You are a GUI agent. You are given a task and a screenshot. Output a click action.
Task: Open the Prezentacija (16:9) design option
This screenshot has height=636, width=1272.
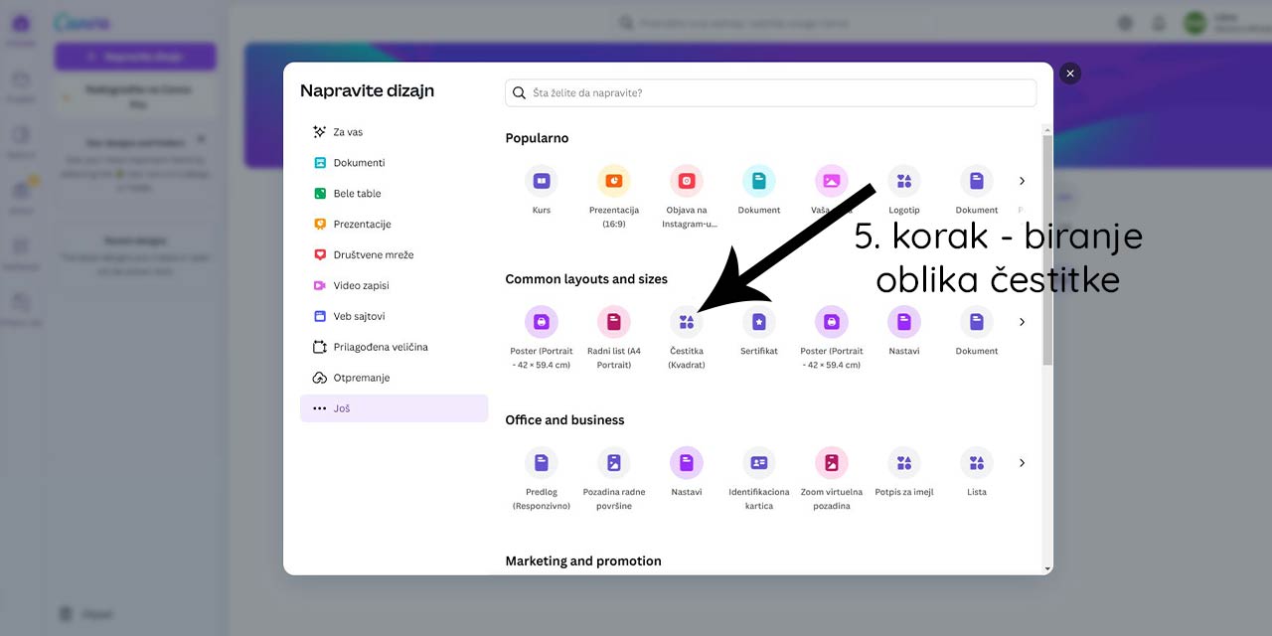coord(613,182)
